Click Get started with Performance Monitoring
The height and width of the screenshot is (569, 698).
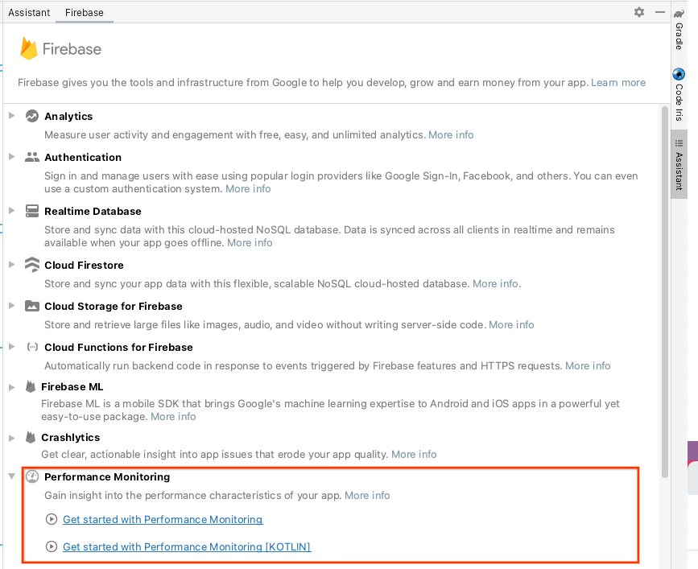tap(162, 519)
